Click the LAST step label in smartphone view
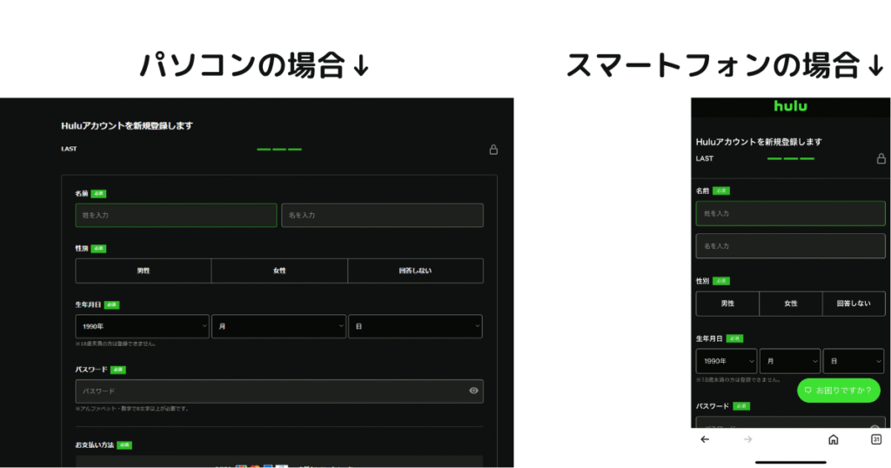This screenshot has height=468, width=891. (x=704, y=158)
